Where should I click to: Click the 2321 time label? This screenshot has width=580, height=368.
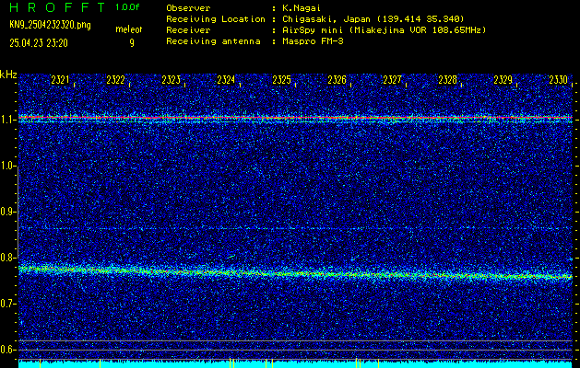60,80
